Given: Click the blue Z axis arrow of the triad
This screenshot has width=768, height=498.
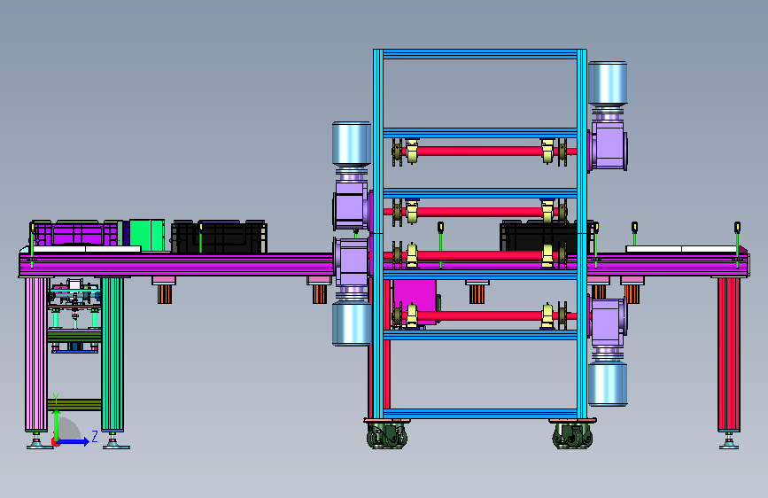Looking at the screenshot, I should click(75, 441).
